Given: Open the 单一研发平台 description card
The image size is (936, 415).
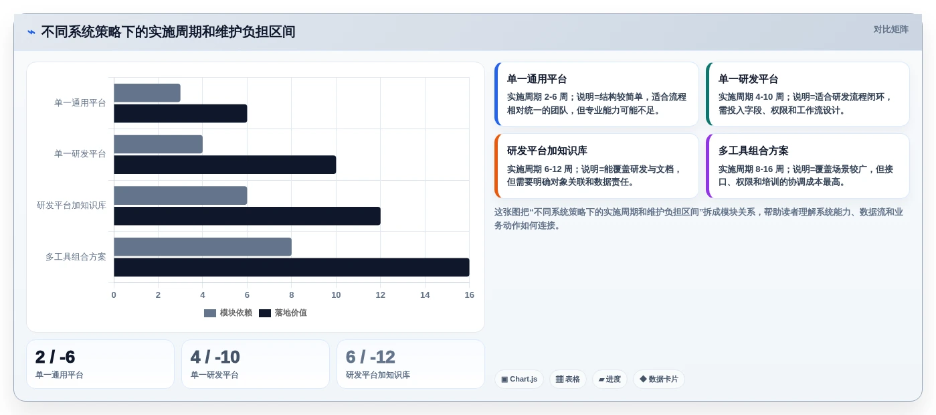Looking at the screenshot, I should tap(808, 94).
